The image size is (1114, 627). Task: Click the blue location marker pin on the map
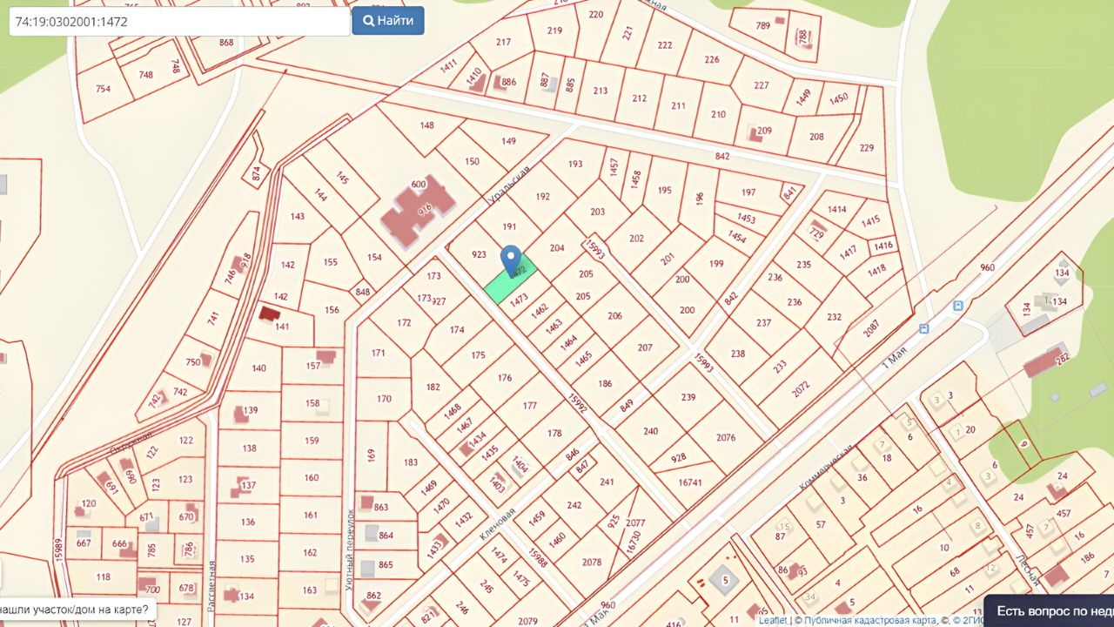pos(511,261)
